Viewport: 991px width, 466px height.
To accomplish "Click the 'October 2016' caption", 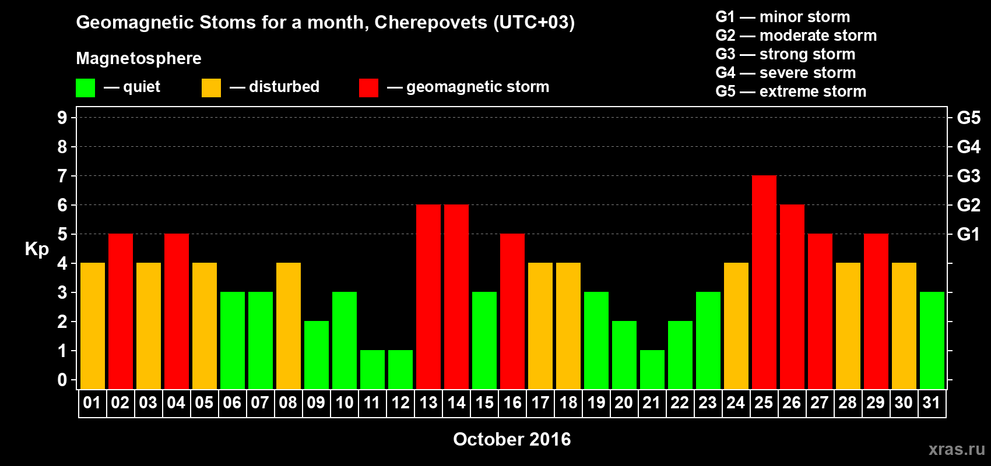I will coord(512,439).
